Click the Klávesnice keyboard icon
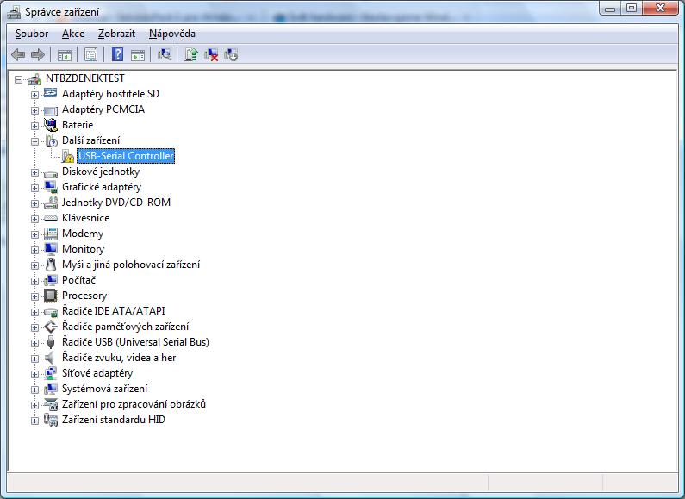685x499 pixels. coord(51,217)
